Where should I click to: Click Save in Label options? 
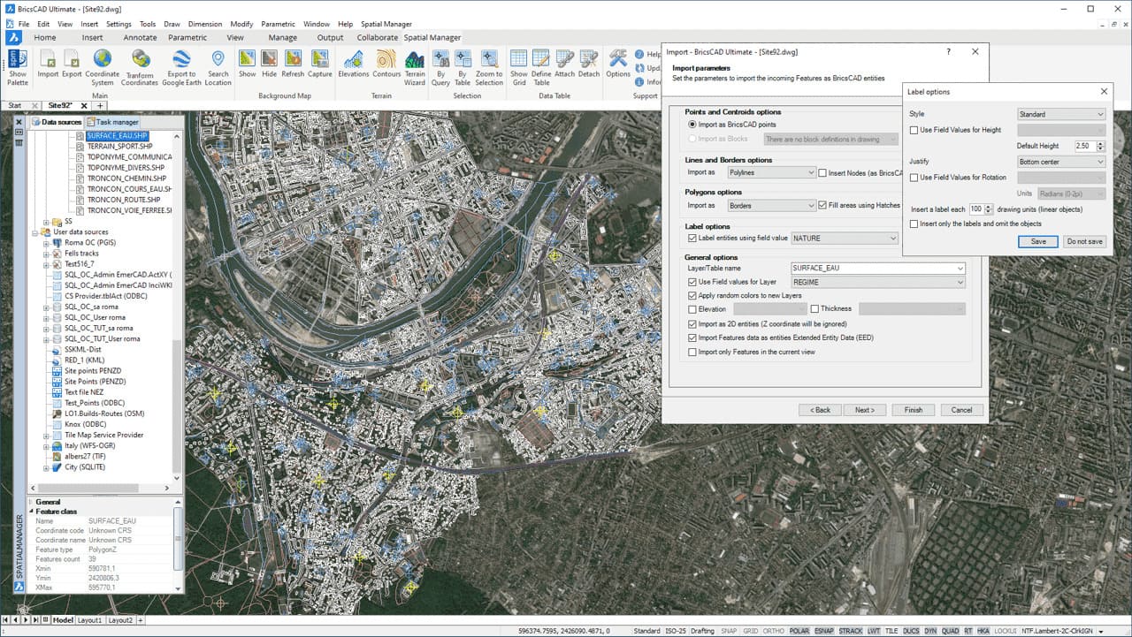point(1038,241)
